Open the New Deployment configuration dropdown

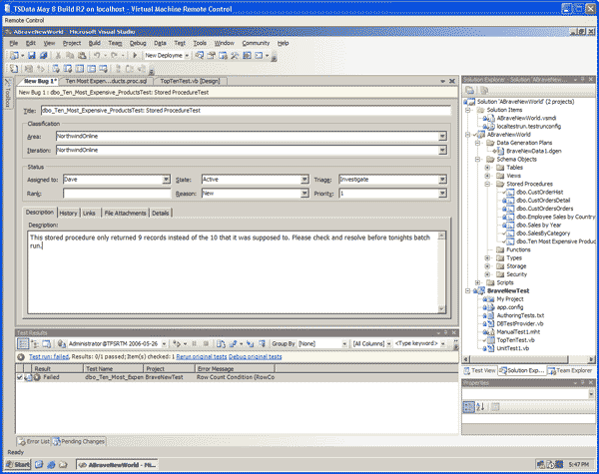[x=187, y=55]
